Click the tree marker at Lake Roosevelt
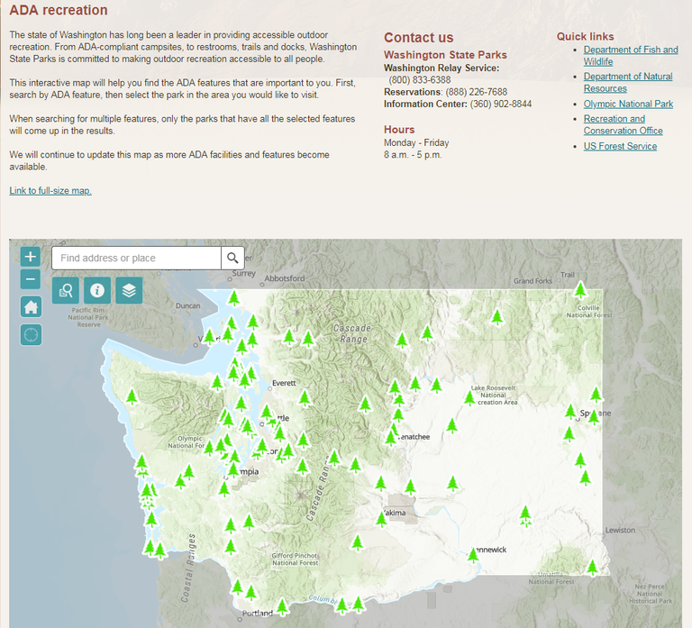692x628 pixels. tap(469, 396)
